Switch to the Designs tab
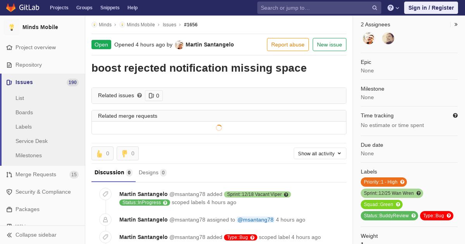This screenshot has width=465, height=244. (x=153, y=173)
